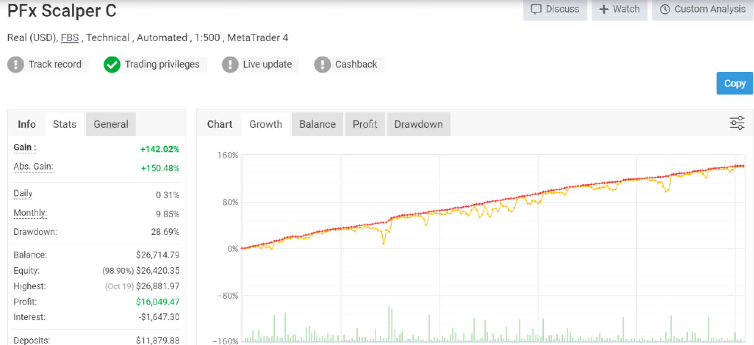Click the Trading privileges green checkmark icon
The width and height of the screenshot is (754, 345).
coord(112,64)
